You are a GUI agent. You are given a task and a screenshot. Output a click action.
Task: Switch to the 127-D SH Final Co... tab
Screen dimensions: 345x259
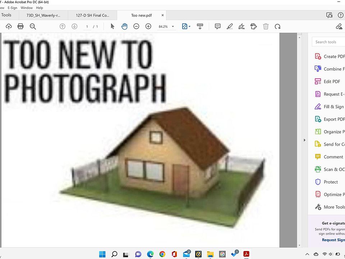(92, 15)
